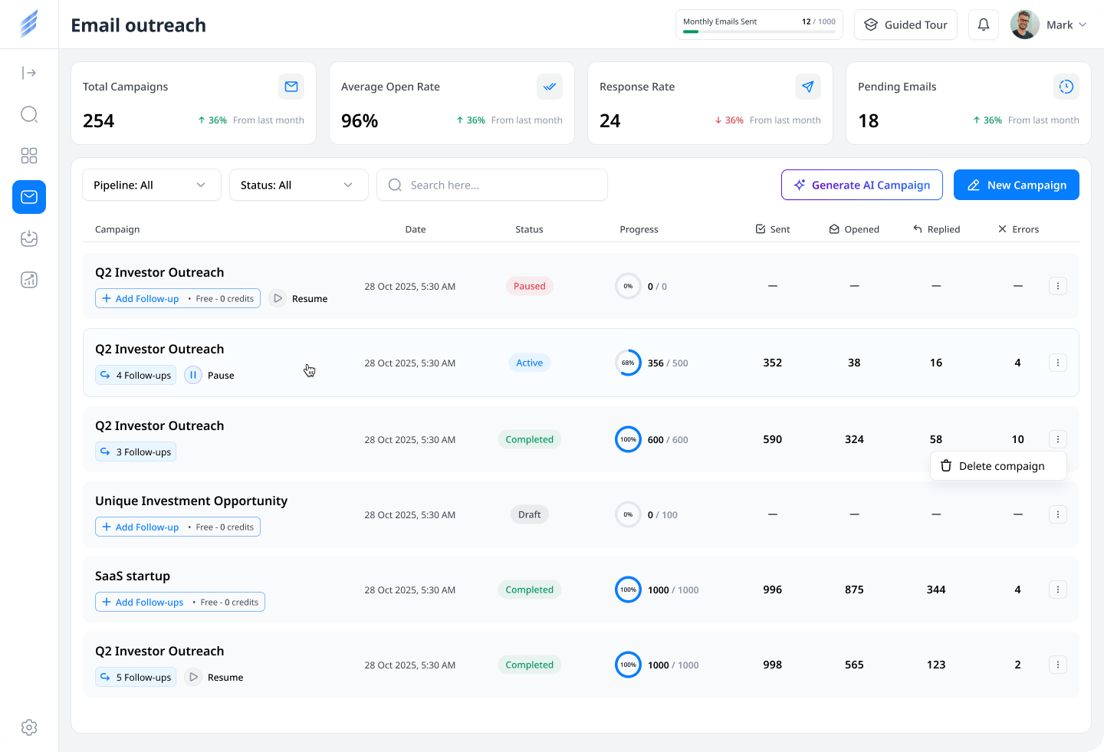This screenshot has width=1104, height=752.
Task: Click Mark's profile avatar
Action: (1025, 25)
